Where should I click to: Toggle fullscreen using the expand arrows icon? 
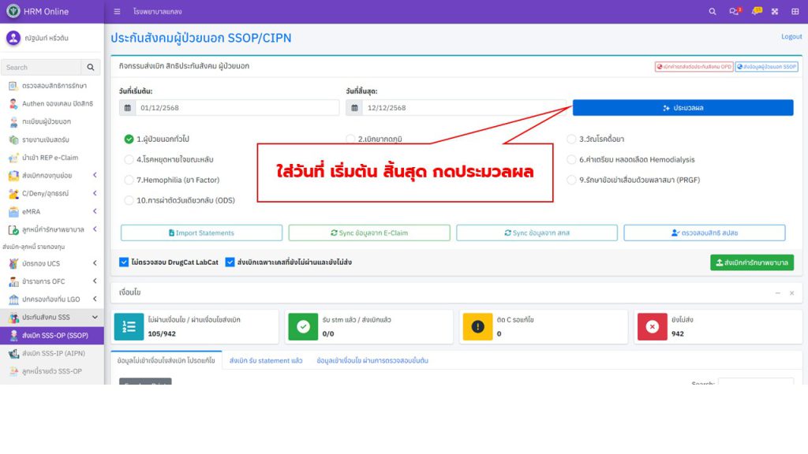774,12
